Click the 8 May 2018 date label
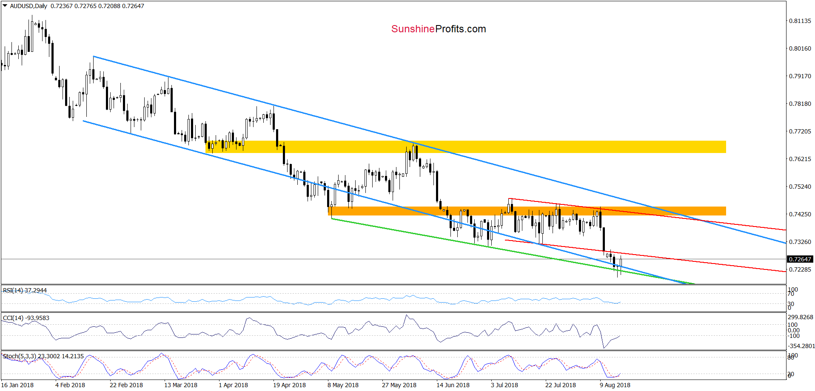The height and width of the screenshot is (391, 815). 343,385
